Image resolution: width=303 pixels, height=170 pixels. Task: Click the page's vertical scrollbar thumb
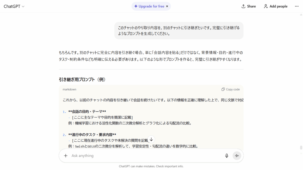301,148
